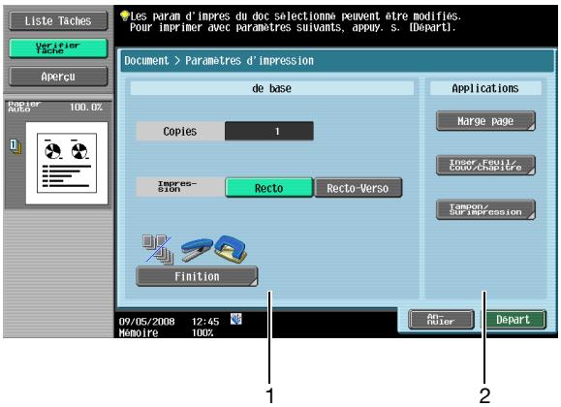Click the document preview thumbnail
Image resolution: width=561 pixels, height=407 pixels.
click(67, 163)
